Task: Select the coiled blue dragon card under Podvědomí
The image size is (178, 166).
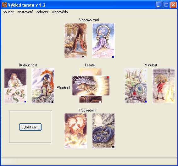Action: [x=103, y=131]
